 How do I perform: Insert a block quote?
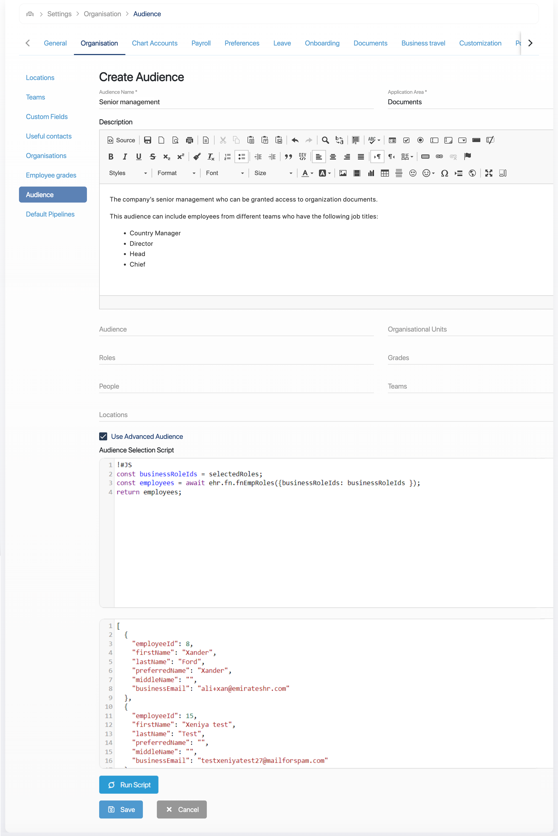288,156
